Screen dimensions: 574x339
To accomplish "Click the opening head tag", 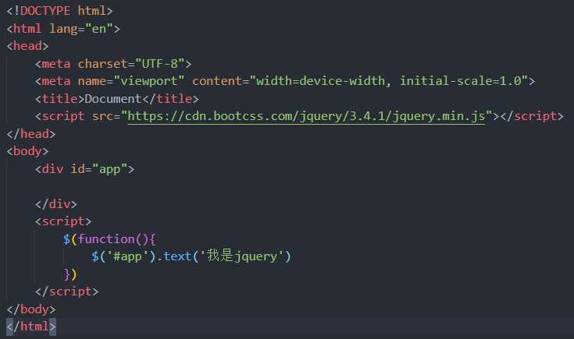I will tap(27, 46).
